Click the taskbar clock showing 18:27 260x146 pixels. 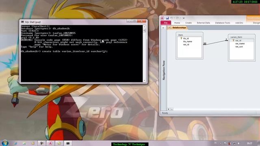(x=249, y=143)
